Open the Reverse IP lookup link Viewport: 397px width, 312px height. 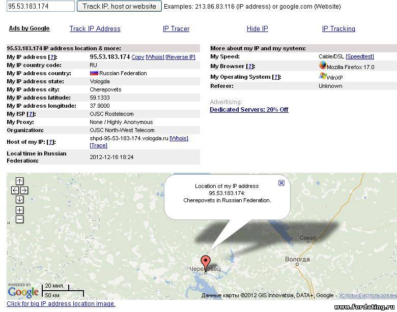click(x=180, y=57)
